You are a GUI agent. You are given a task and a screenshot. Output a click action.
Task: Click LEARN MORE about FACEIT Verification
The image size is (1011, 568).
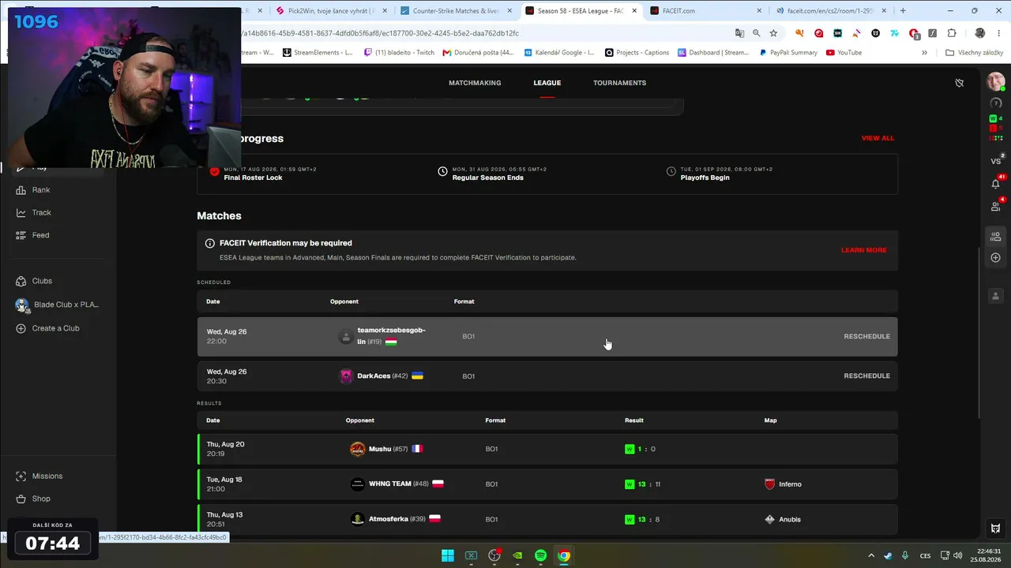click(863, 250)
